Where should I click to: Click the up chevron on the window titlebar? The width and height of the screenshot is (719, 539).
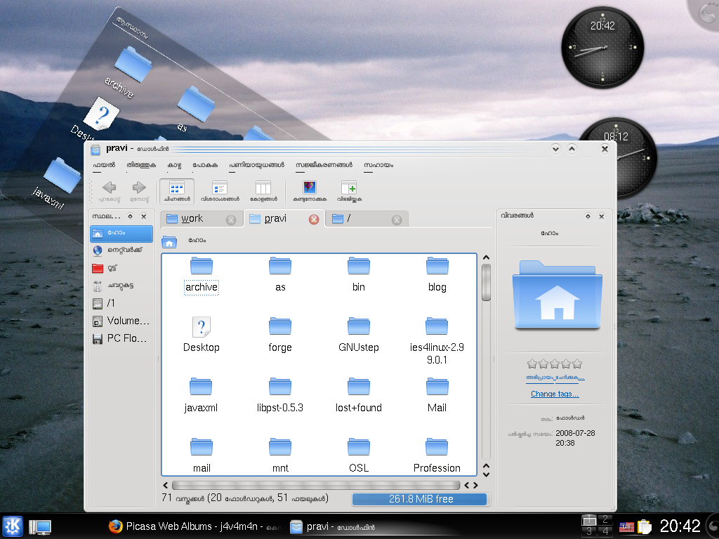point(572,149)
